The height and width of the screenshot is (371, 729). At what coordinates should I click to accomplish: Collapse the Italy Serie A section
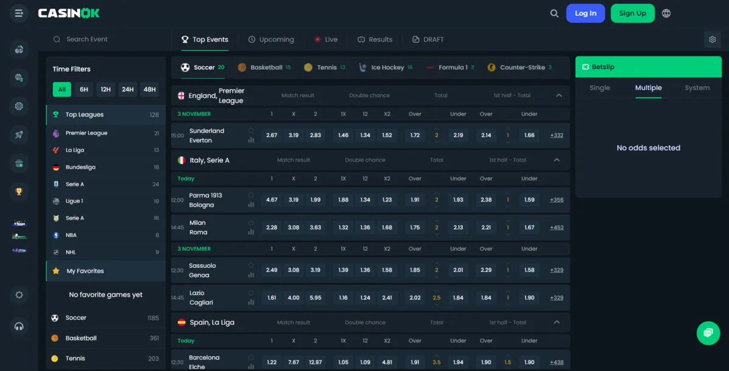click(556, 160)
